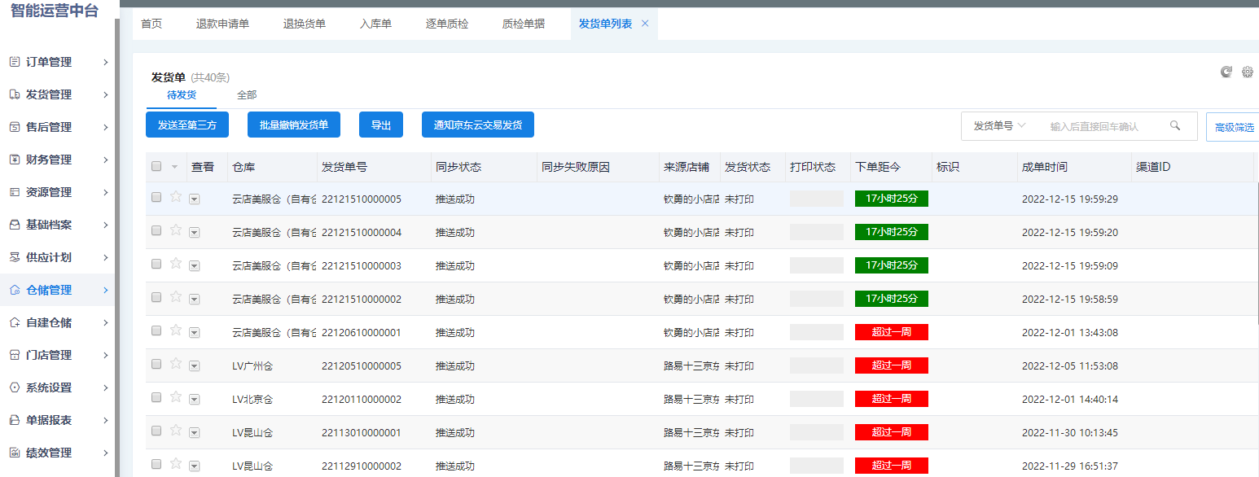Star the row 22121510000002
Viewport: 1259px width, 477px height.
coord(175,297)
